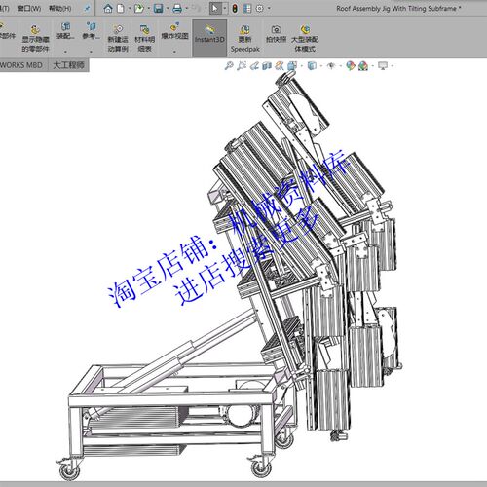Switch to the 大工程师 tab
Viewport: 487px width, 487px height.
[x=68, y=65]
